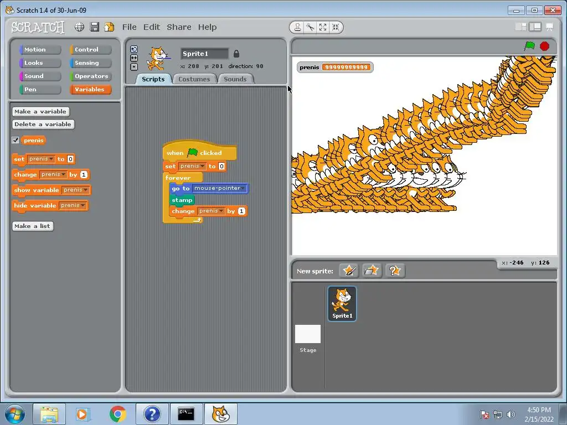
Task: Open the Share menu
Action: tap(179, 27)
